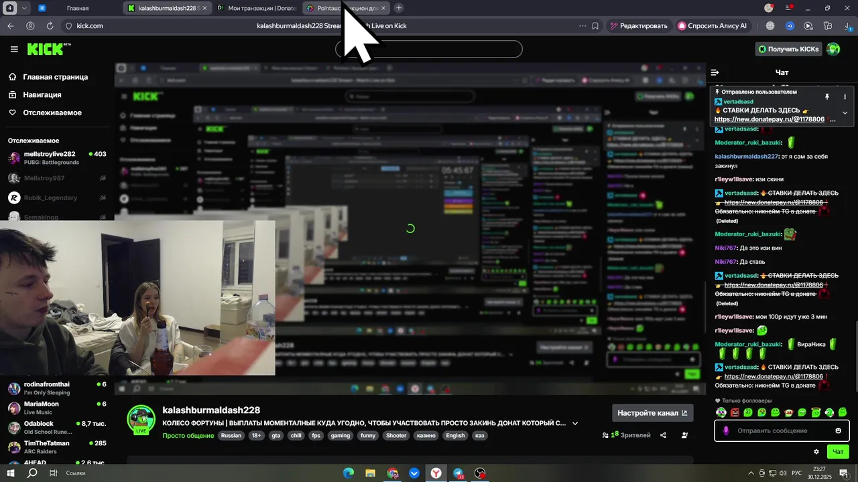858x482 pixels.
Task: Click РУС language indicator
Action: (796, 473)
